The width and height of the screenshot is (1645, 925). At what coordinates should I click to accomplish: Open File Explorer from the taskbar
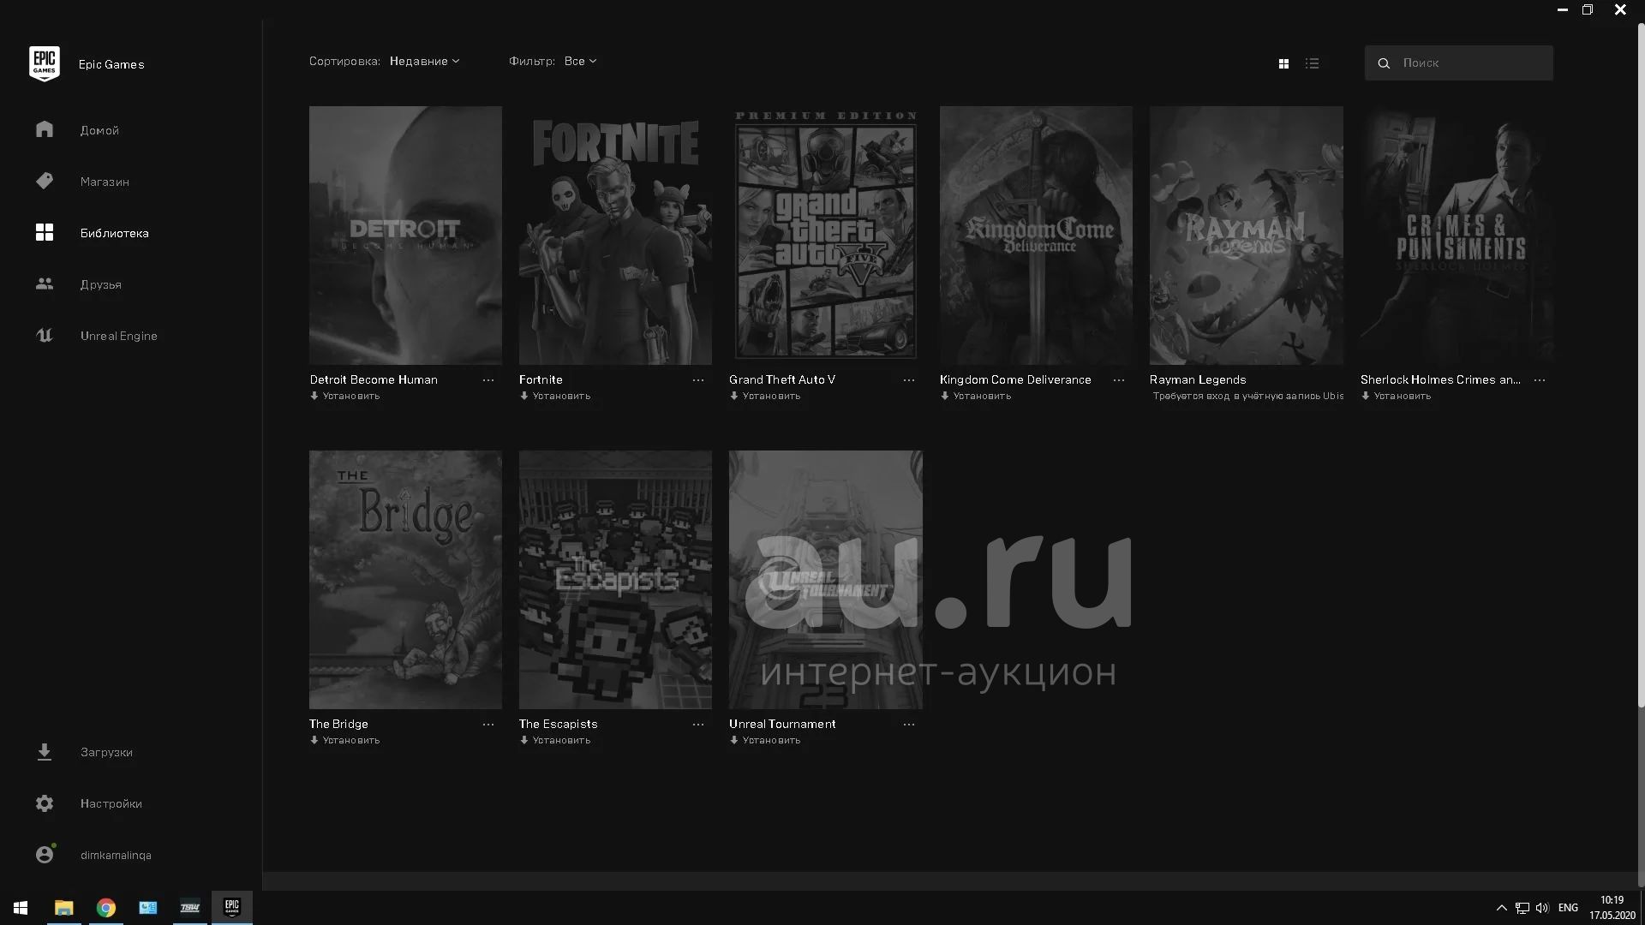(x=63, y=908)
